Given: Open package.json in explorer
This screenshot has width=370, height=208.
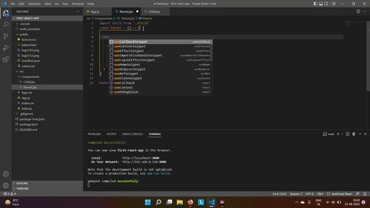Looking at the screenshot, I should (x=47, y=124).
